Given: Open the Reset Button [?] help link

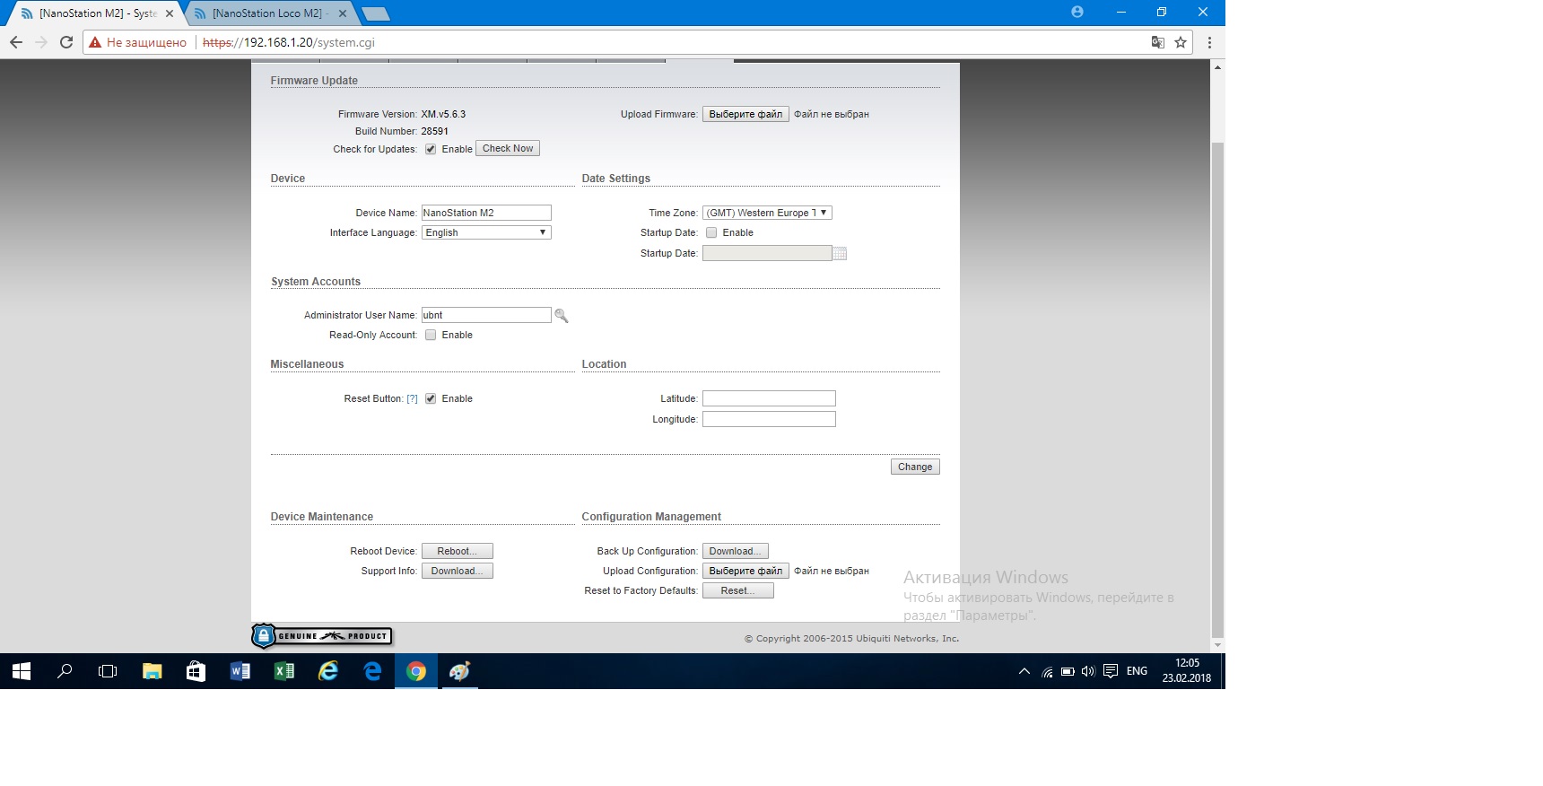Looking at the screenshot, I should coord(412,398).
